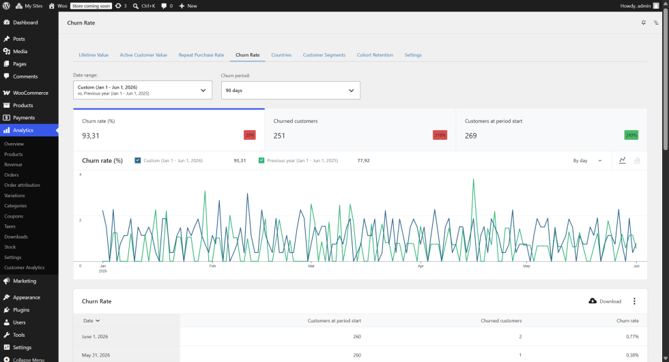Click the New plus button in admin bar
669x362 pixels.
[188, 6]
